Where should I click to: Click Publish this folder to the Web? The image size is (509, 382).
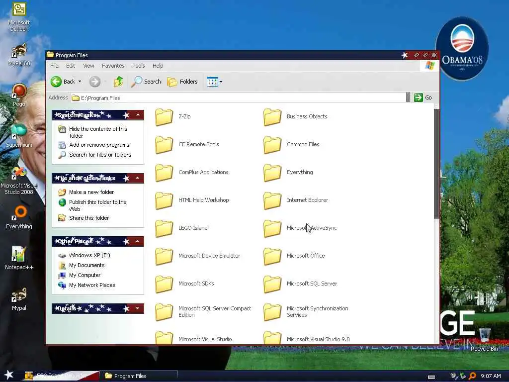click(98, 205)
